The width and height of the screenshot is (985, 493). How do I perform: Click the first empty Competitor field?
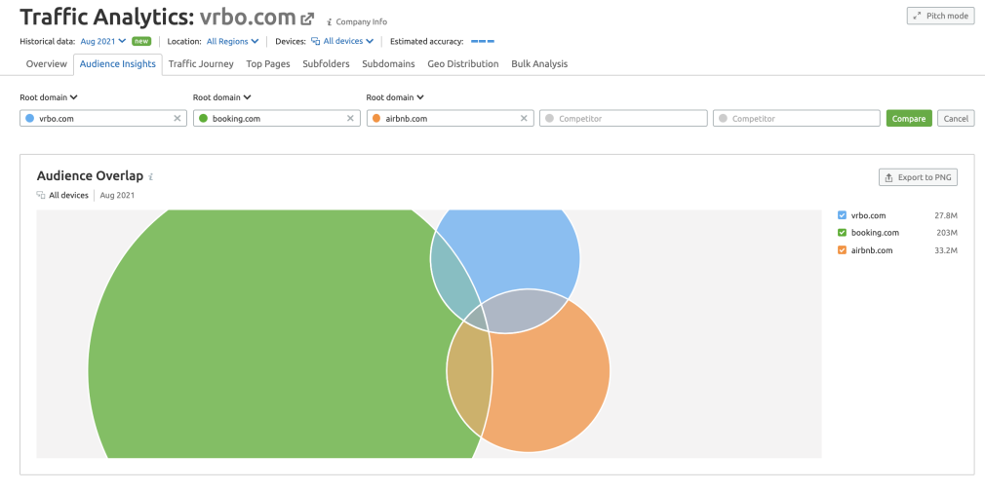pos(623,118)
